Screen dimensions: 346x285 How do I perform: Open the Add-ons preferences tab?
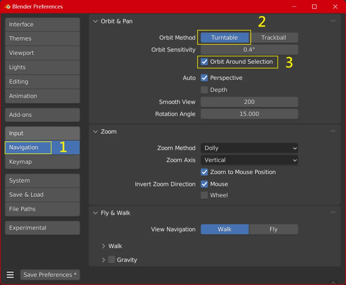click(42, 115)
